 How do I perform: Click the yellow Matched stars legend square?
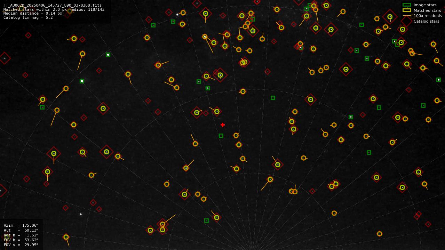click(x=407, y=10)
